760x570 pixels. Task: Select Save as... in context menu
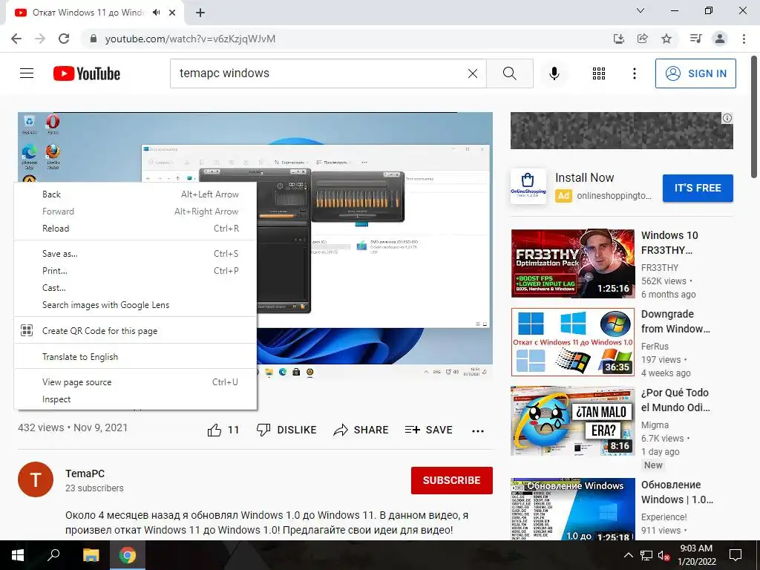pos(135,254)
